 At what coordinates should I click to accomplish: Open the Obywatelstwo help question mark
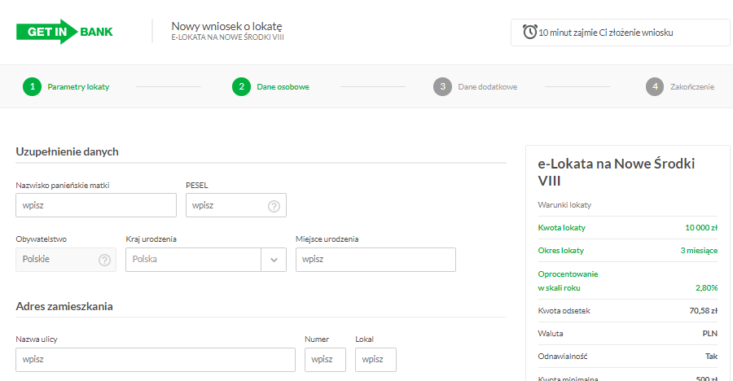[x=104, y=260]
